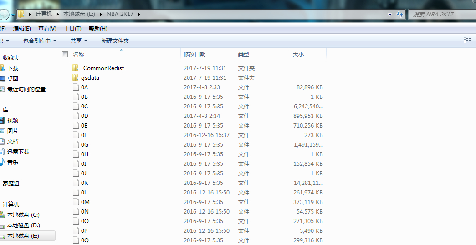Screen dimensions: 476x245
Task: Select the file named 0J
Action: point(83,174)
